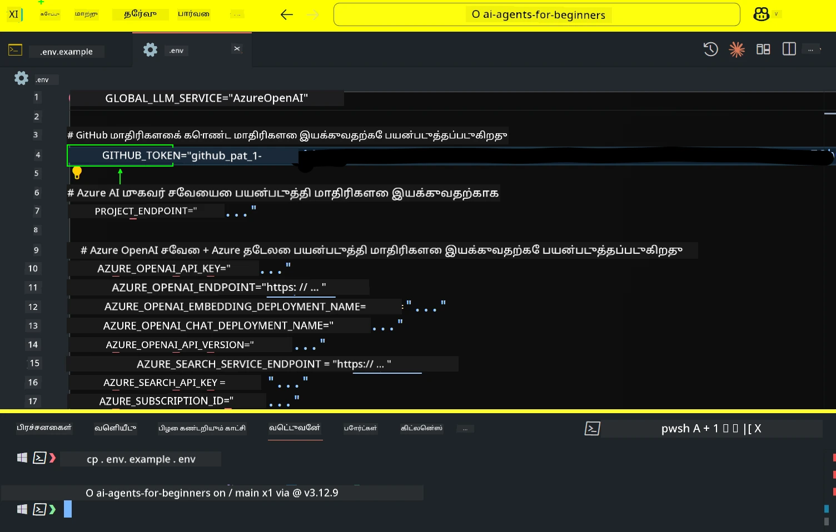Open the menu bar overflow for more menus
Viewport: 836px width, 532px height.
point(236,14)
